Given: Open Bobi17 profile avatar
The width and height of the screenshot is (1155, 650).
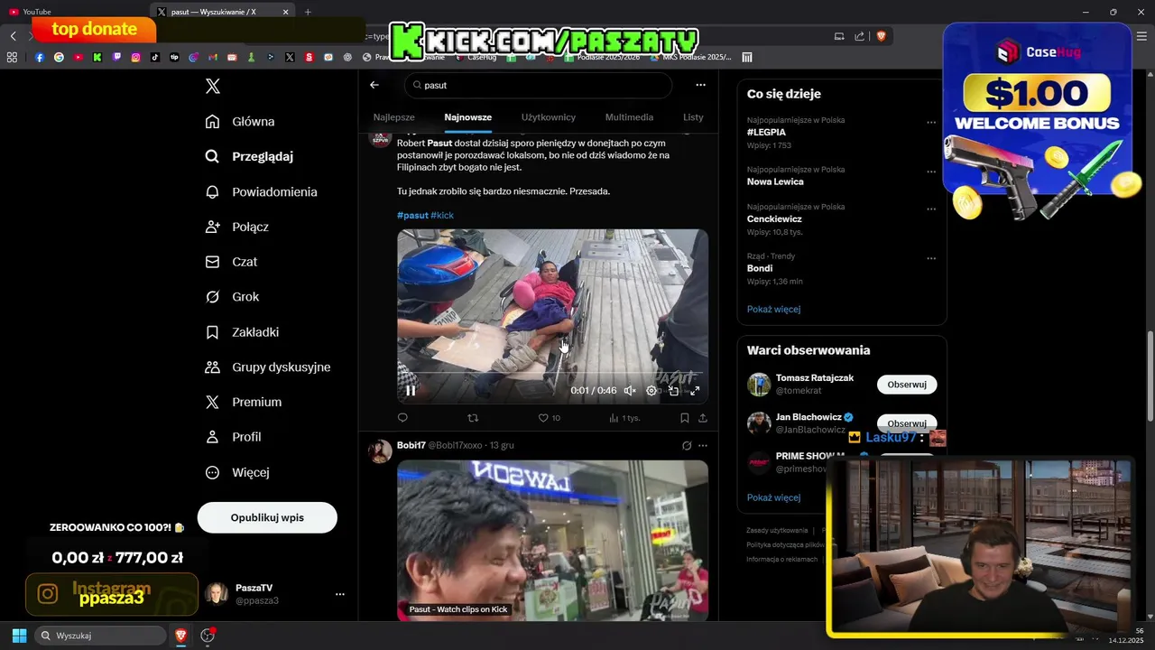Looking at the screenshot, I should click(380, 450).
